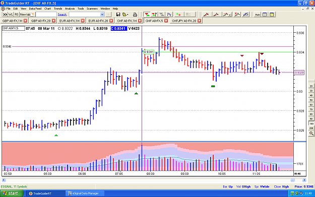Click the red-green arrow with flag icon
This screenshot has height=197, width=315.
pos(154,15)
